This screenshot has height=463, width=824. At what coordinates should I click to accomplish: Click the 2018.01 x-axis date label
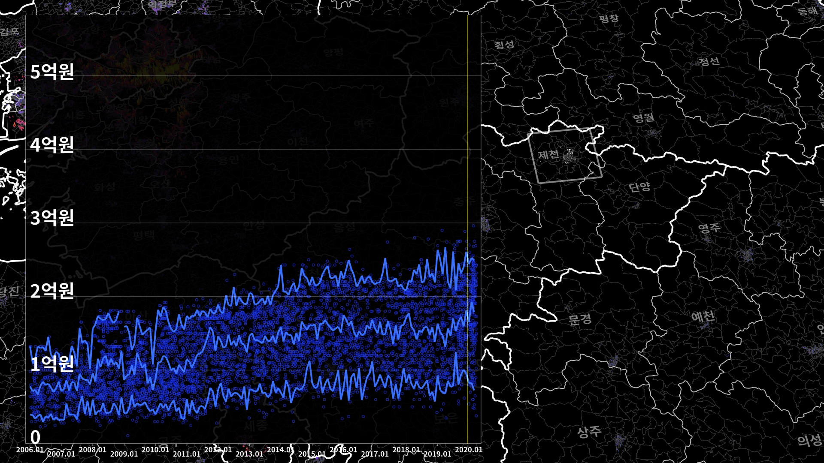click(406, 450)
